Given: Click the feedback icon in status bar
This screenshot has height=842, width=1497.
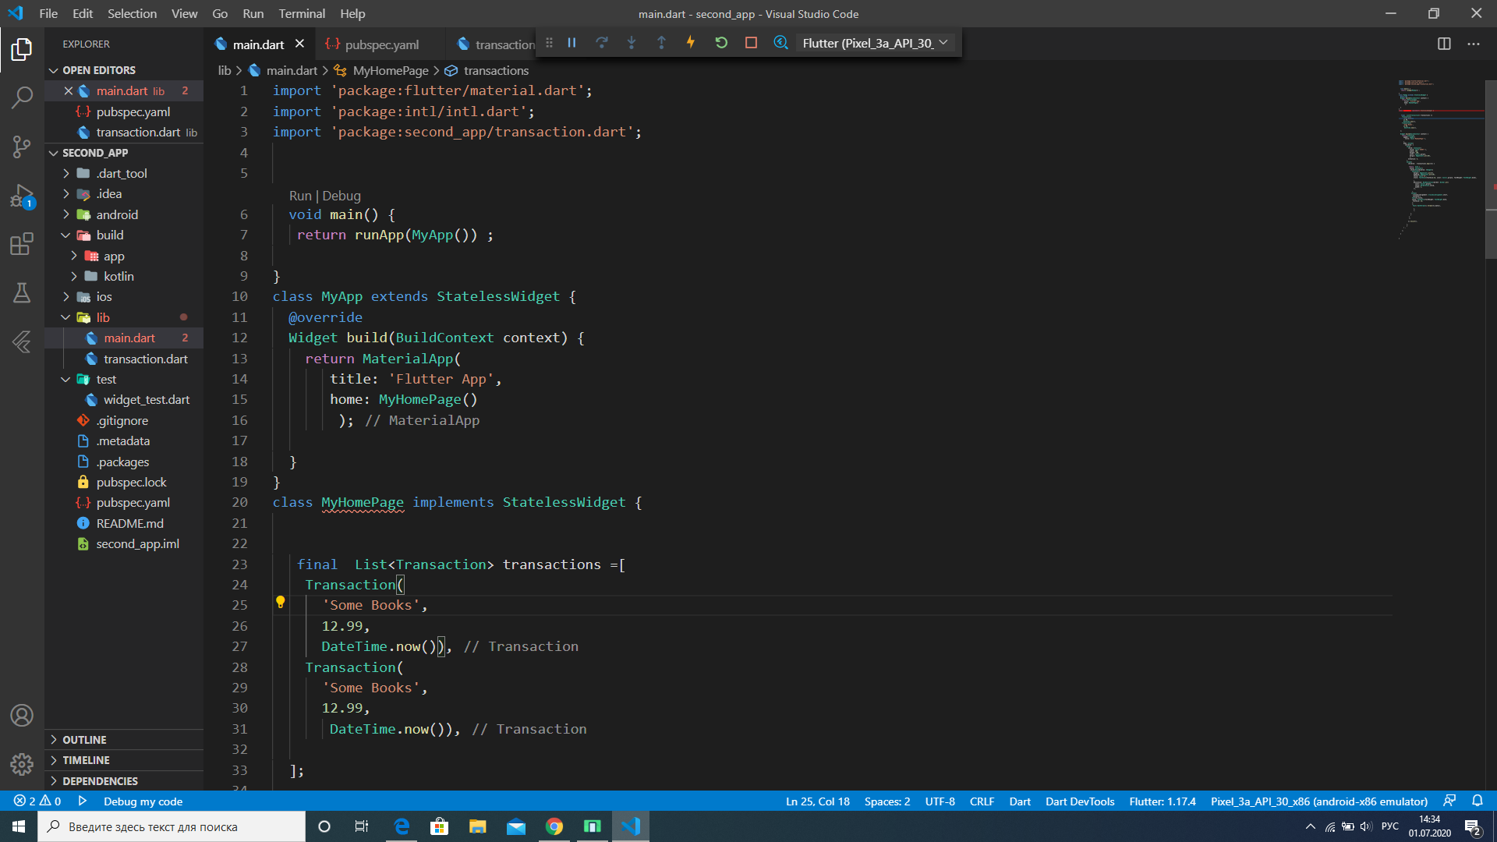Looking at the screenshot, I should (x=1449, y=801).
